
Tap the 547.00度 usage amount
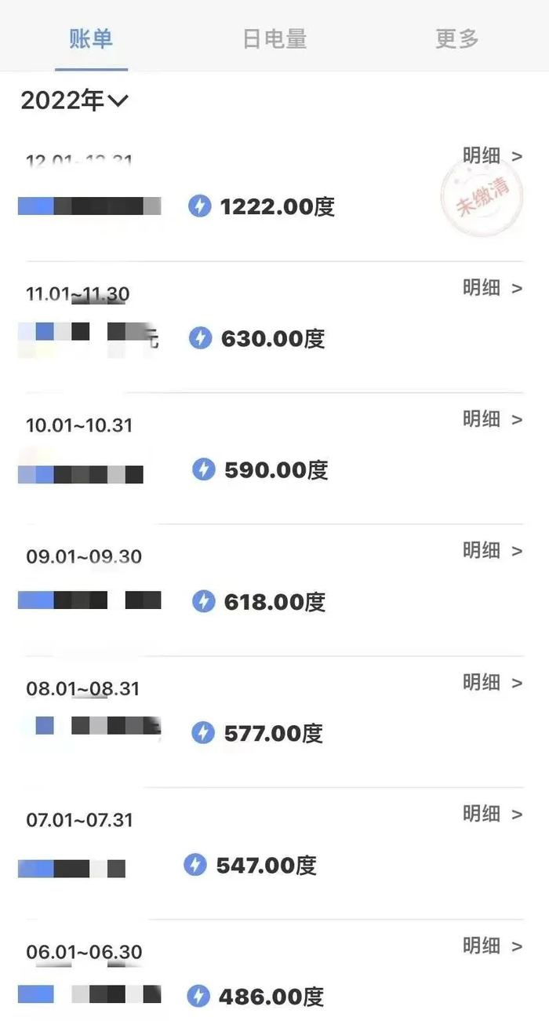[266, 865]
